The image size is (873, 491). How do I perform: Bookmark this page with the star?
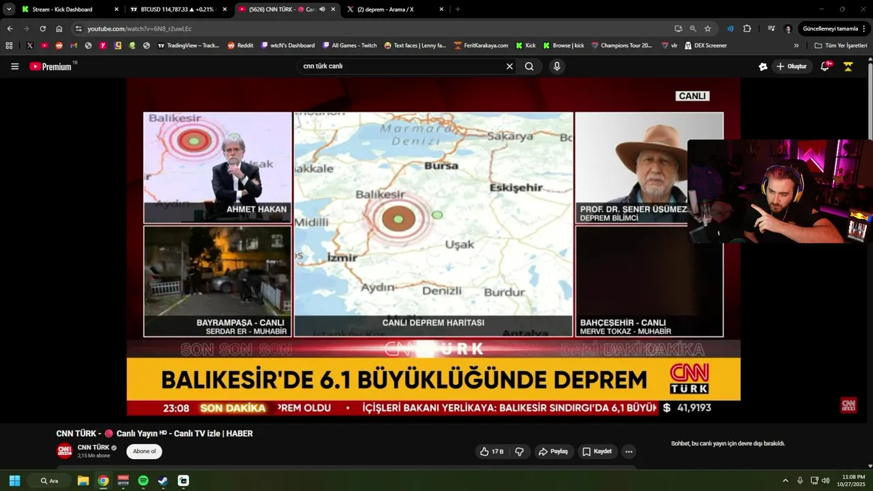point(708,29)
